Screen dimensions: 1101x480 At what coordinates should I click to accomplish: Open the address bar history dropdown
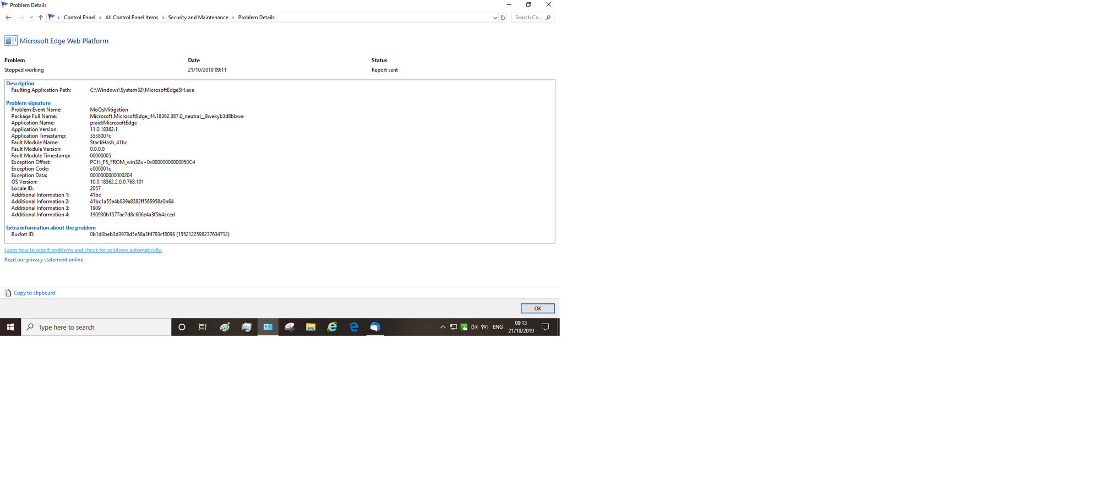(495, 18)
